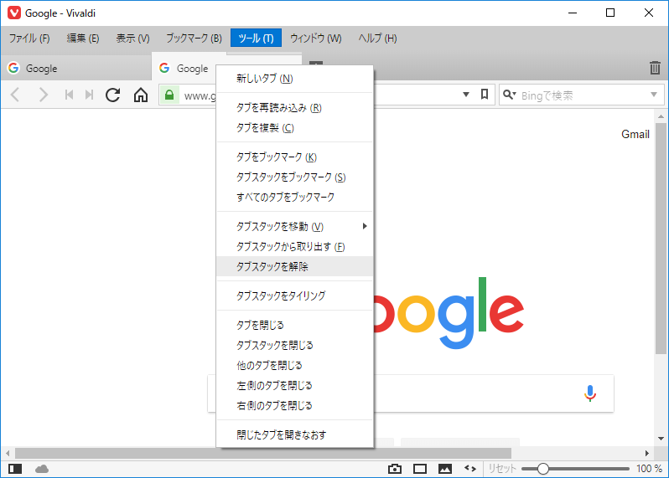Screen dimensions: 669x478
Task: Toggle tab tiling via the rectangle icon
Action: pyautogui.click(x=420, y=469)
